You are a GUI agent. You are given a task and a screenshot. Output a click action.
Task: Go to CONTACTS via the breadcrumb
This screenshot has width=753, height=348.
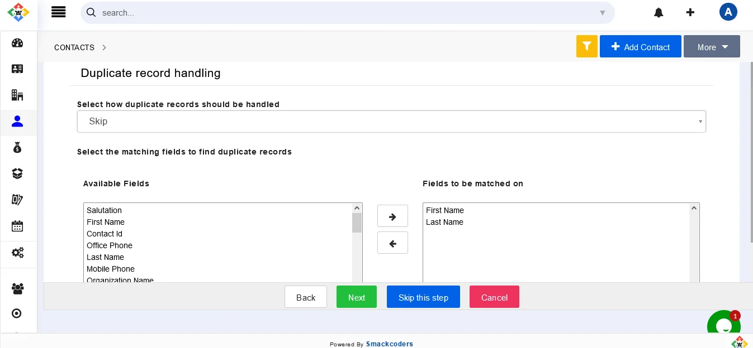(x=74, y=47)
